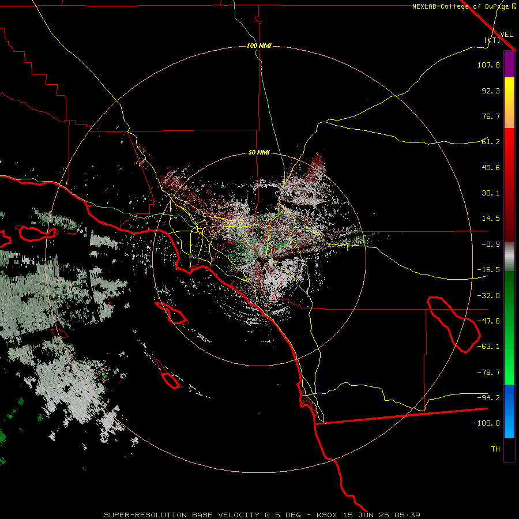Image resolution: width=519 pixels, height=519 pixels.
Task: Click the 30.1 velocity scale value
Action: (491, 193)
